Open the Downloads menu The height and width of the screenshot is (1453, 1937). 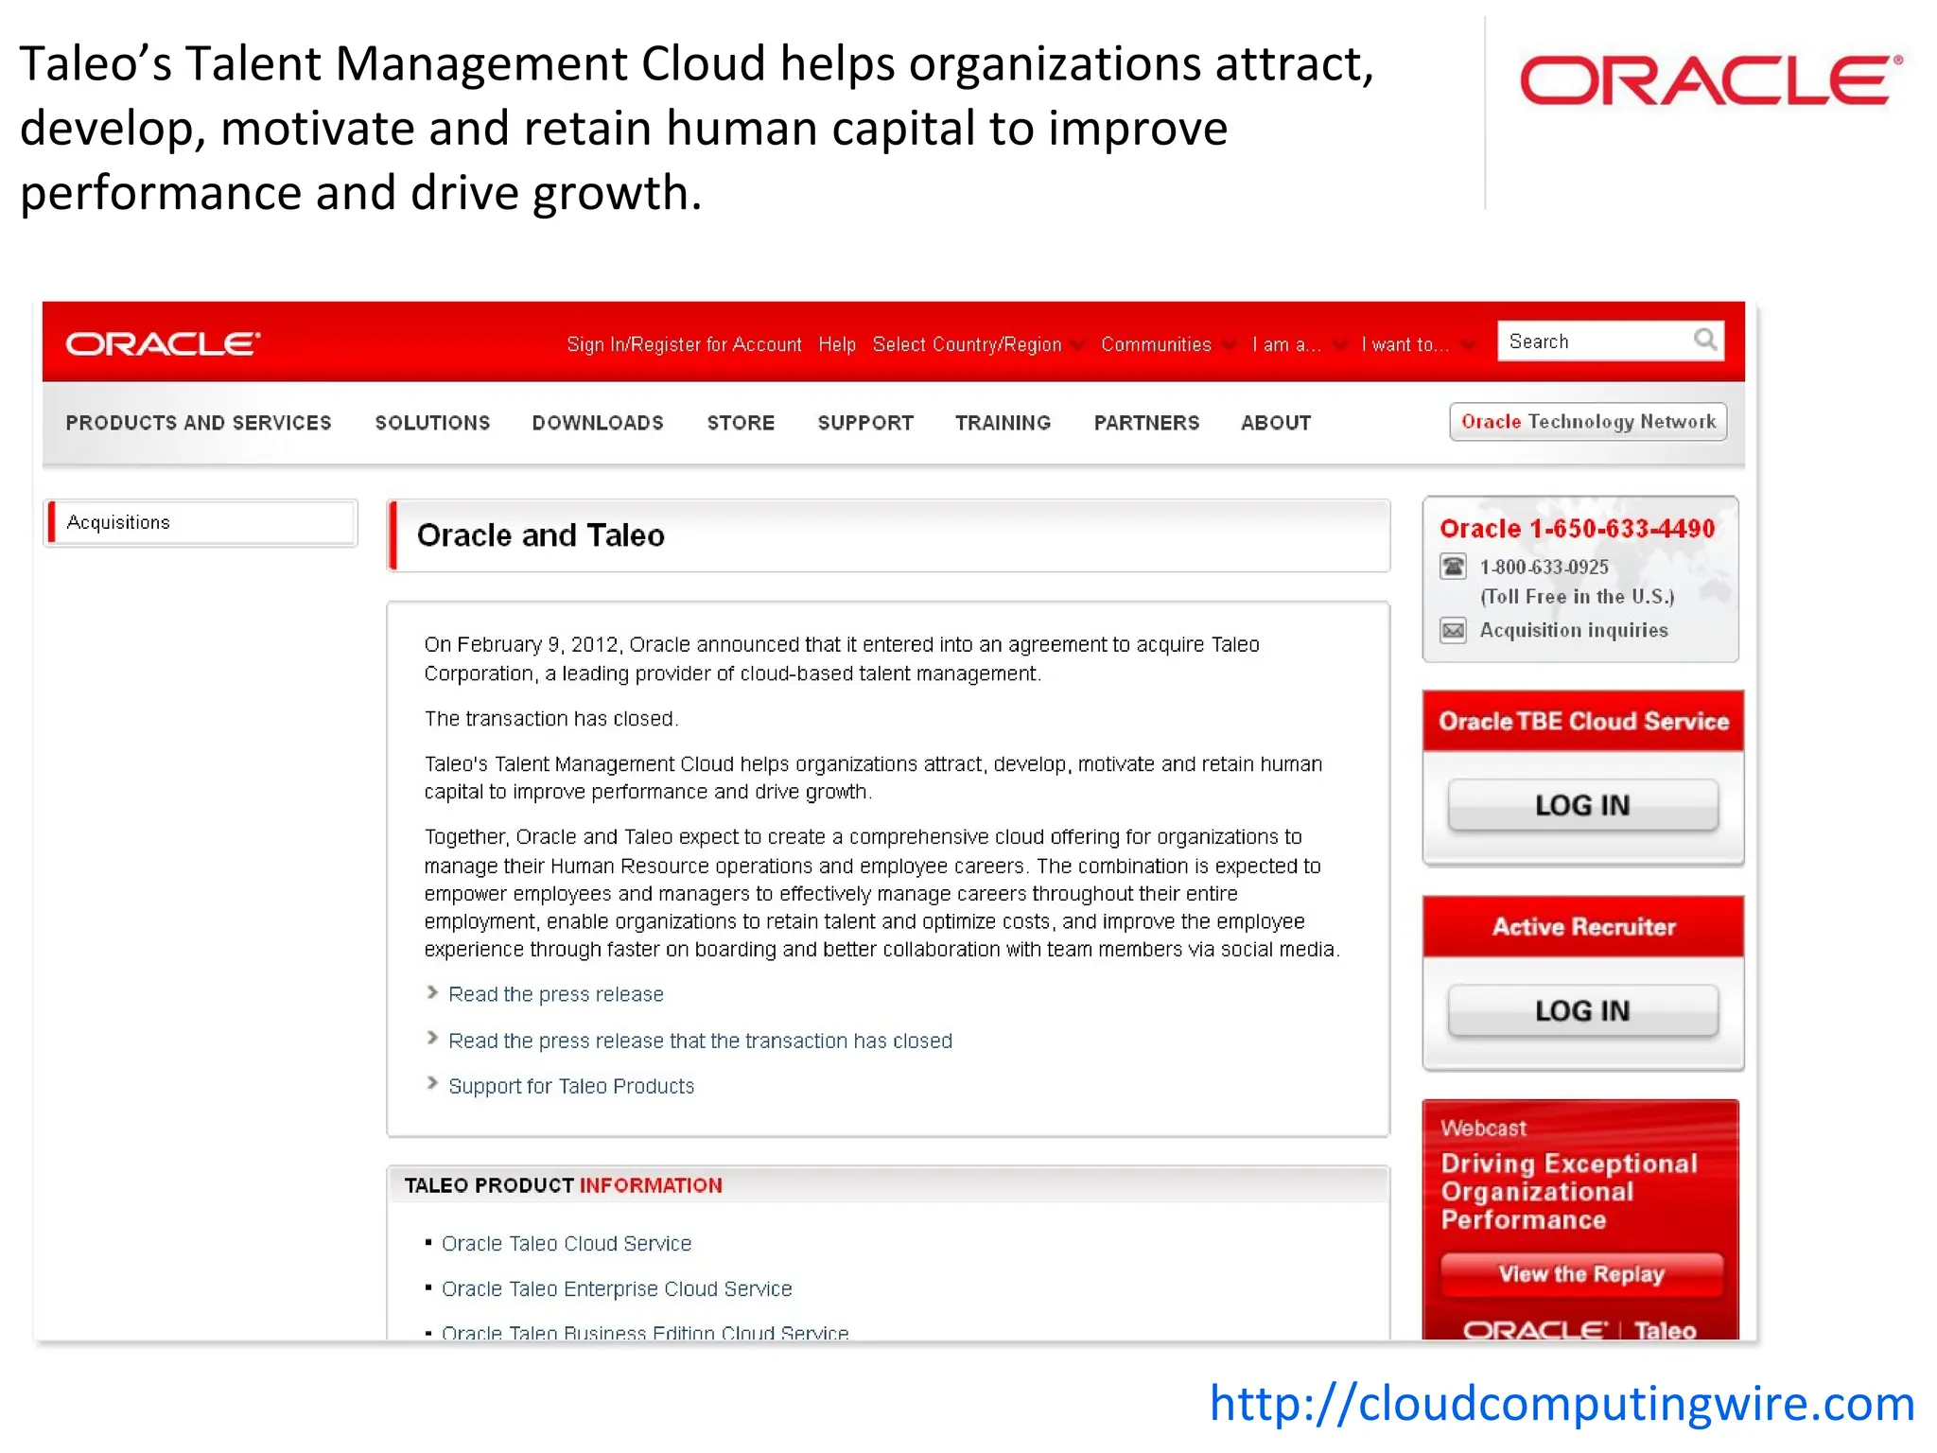click(x=598, y=423)
